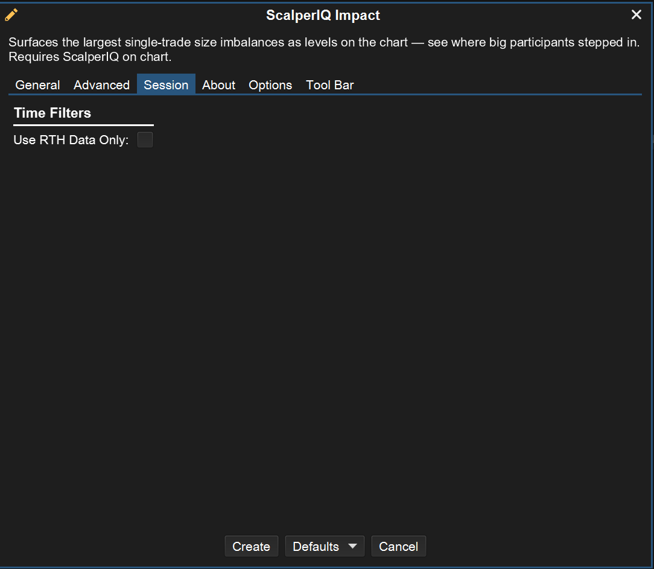Open the Defaults dropdown menu
The height and width of the screenshot is (569, 654).
[325, 547]
